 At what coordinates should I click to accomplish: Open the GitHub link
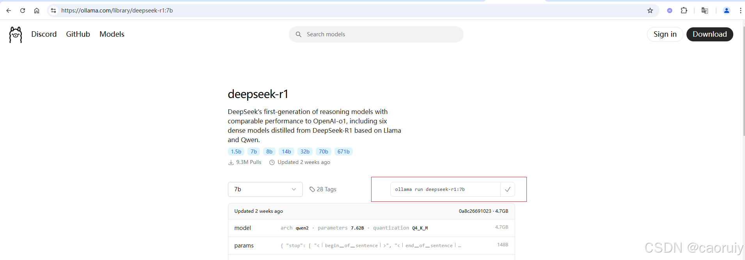(x=78, y=34)
